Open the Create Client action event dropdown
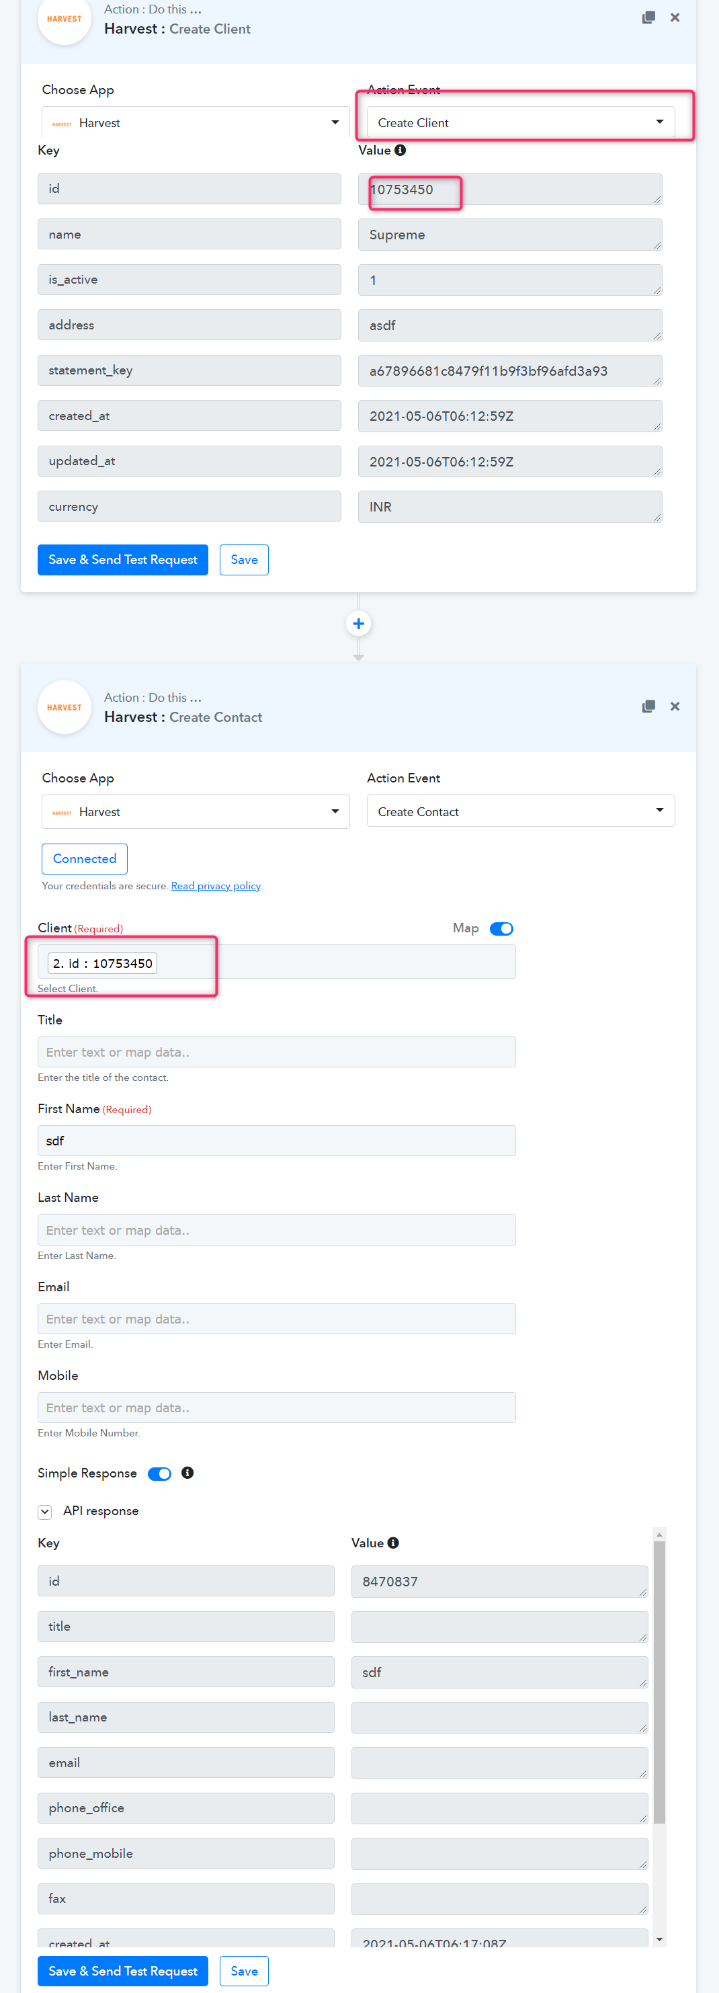 pos(520,123)
